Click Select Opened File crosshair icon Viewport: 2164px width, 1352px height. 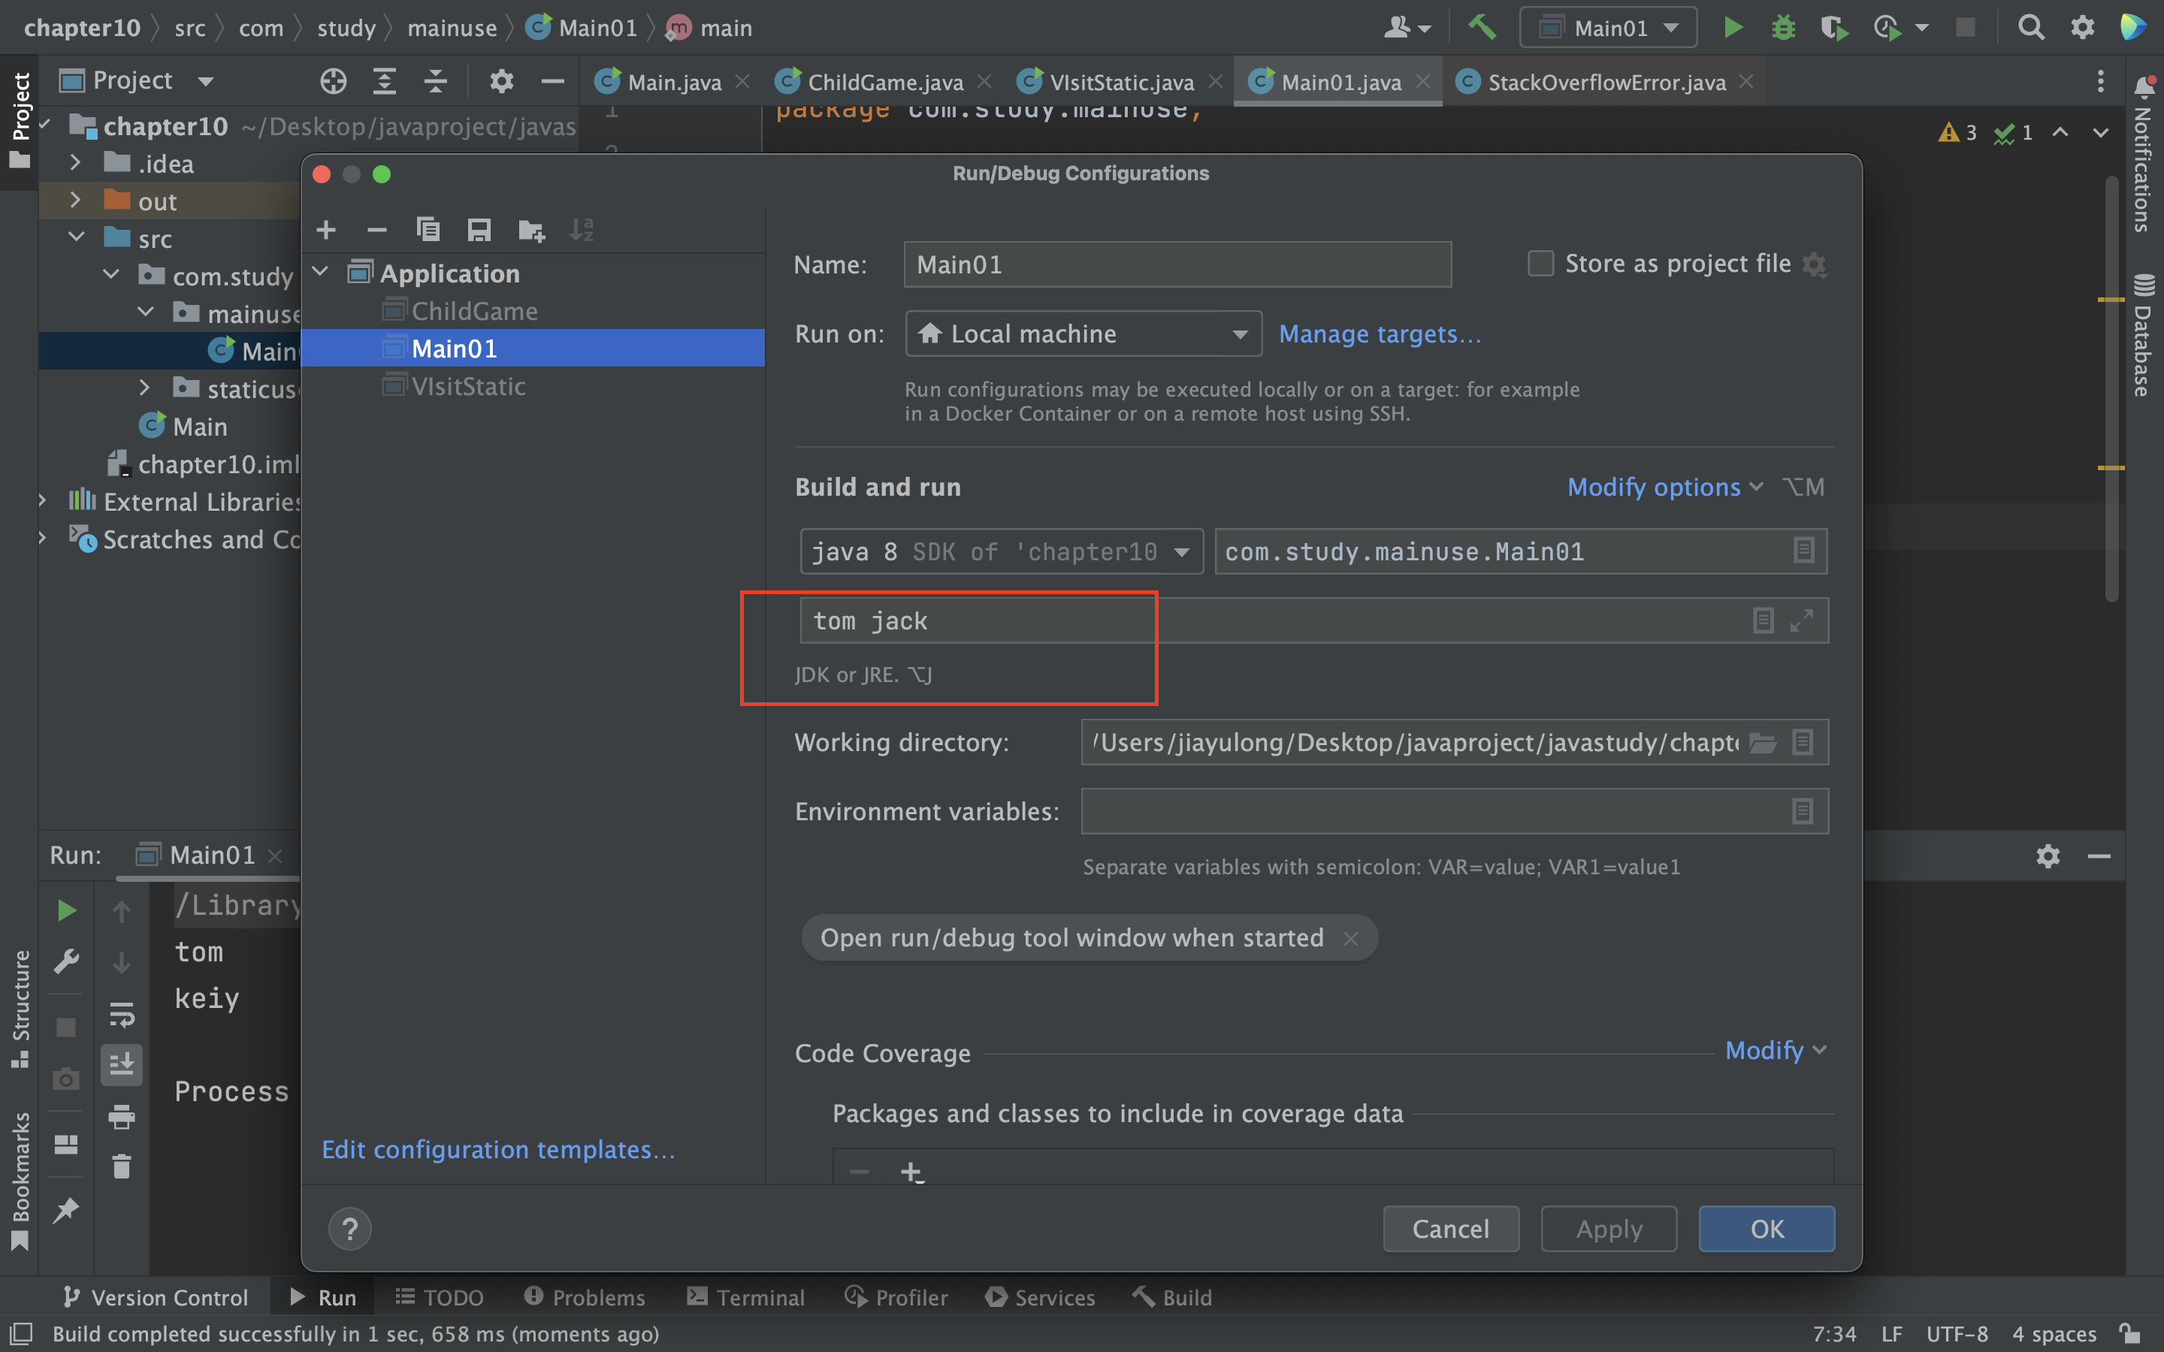[333, 81]
